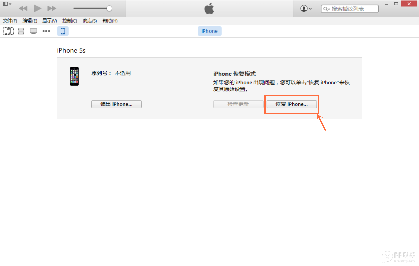Open the 文件(F) menu
This screenshot has height=266, width=419.
[10, 21]
